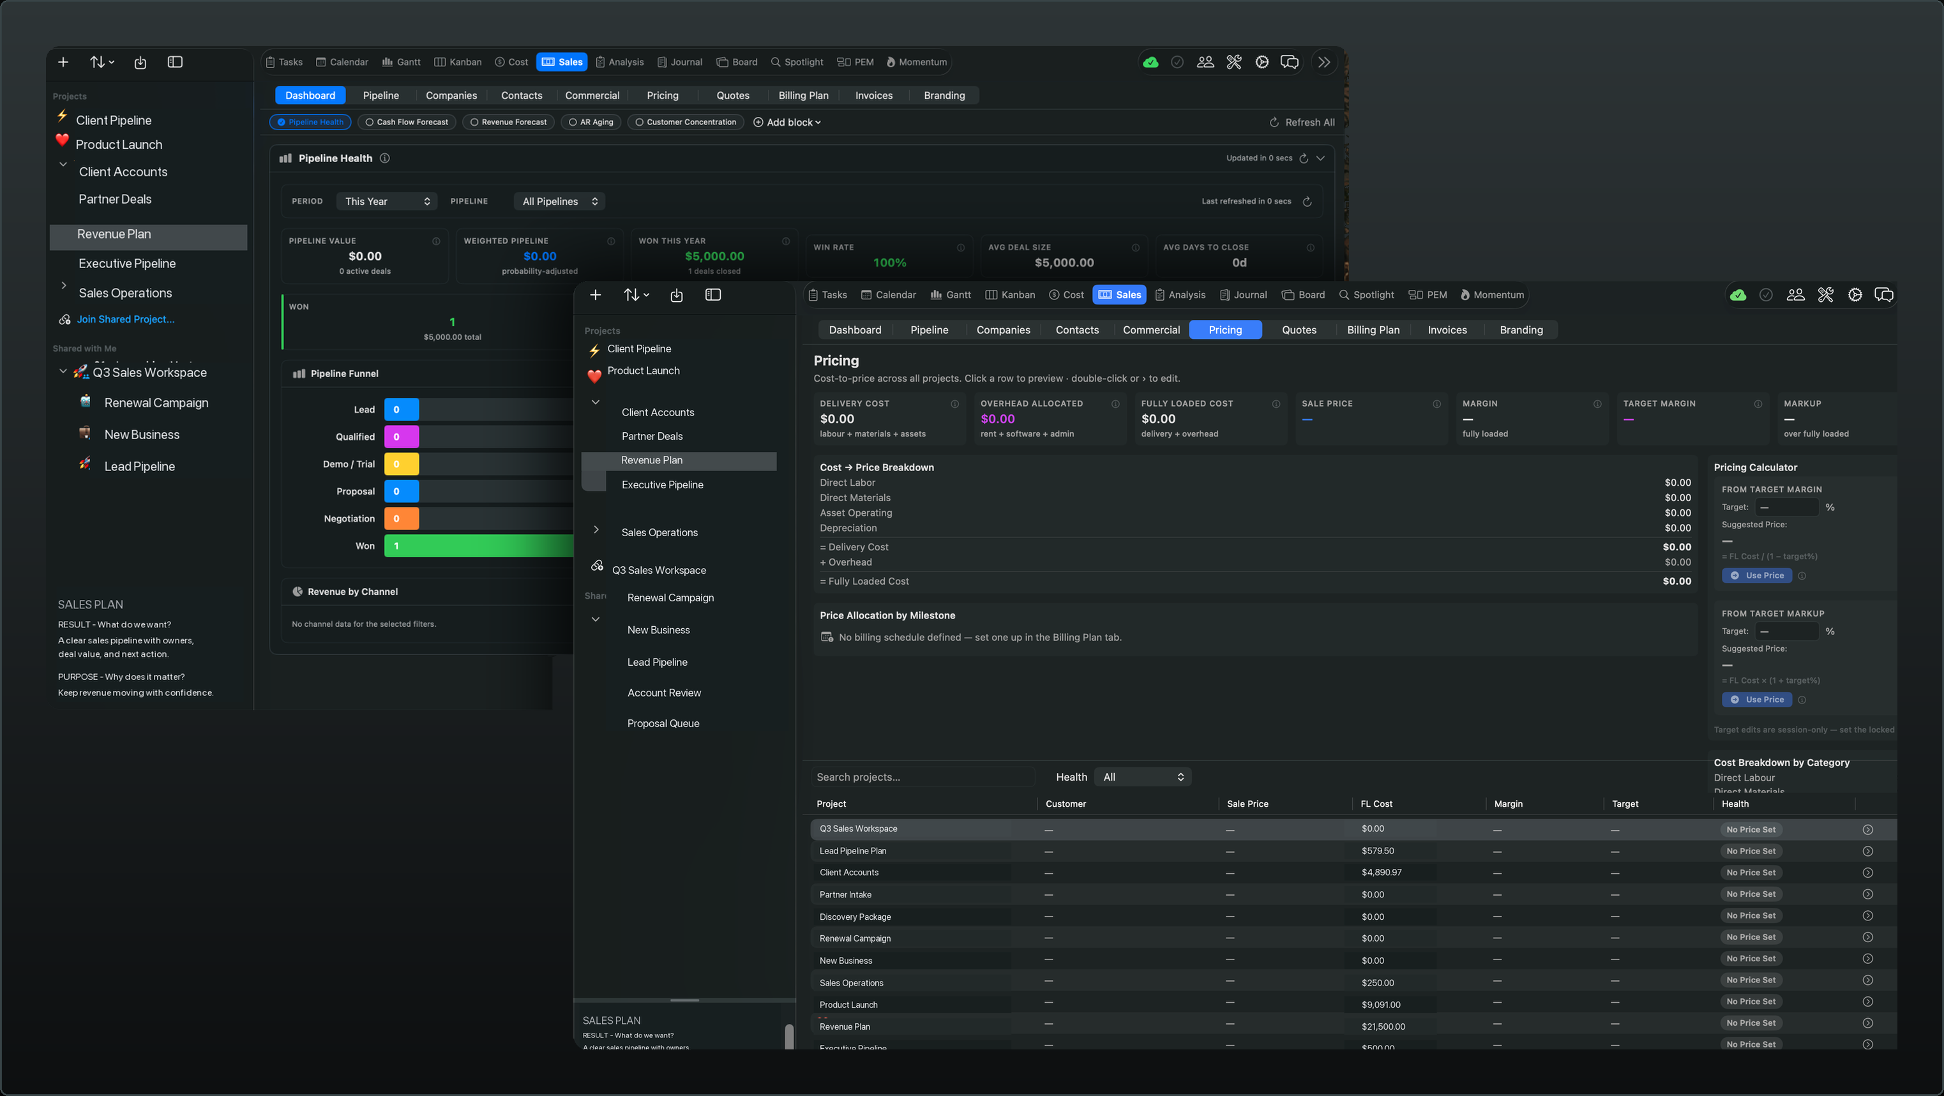
Task: Open the chat icon in front window
Action: point(1883,295)
